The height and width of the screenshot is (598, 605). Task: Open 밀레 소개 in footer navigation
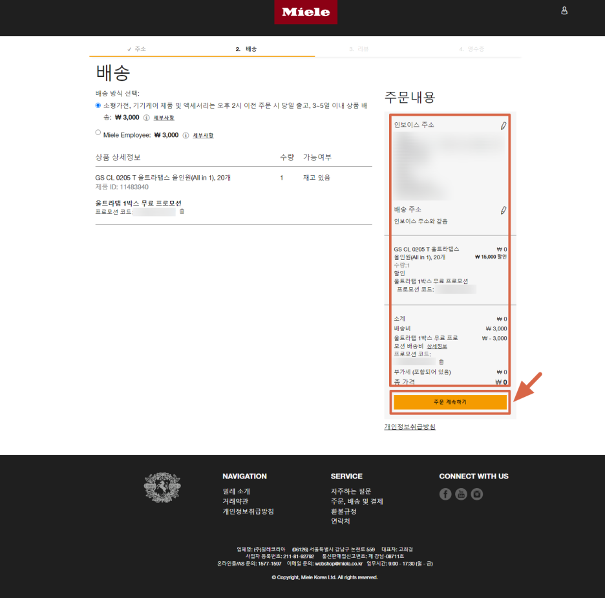(x=236, y=491)
